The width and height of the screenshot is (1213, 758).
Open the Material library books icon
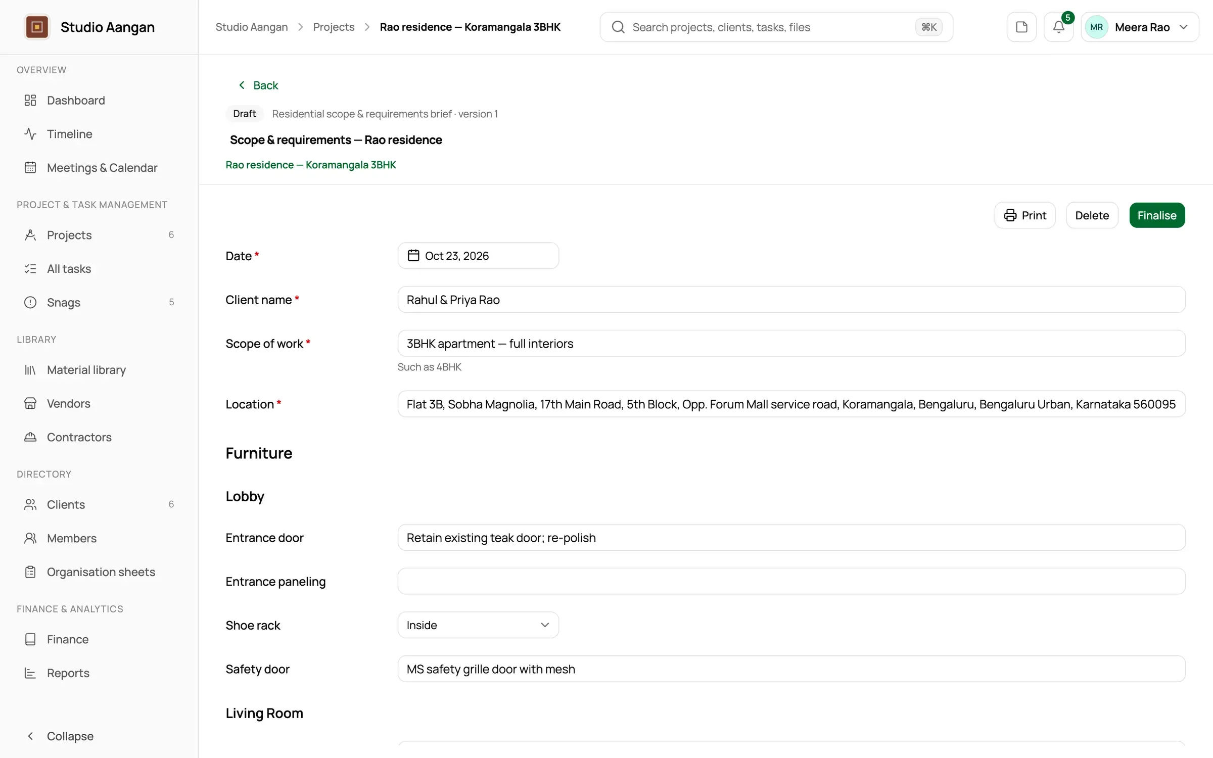30,370
